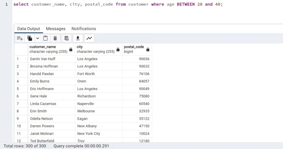Select the postal code cell 76106
The height and width of the screenshot is (149, 283).
click(137, 74)
